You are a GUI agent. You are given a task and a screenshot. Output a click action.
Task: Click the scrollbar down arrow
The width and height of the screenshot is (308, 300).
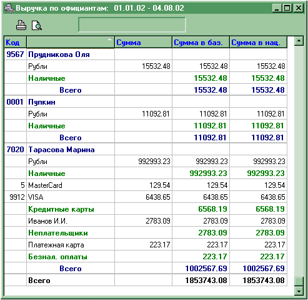click(x=299, y=291)
